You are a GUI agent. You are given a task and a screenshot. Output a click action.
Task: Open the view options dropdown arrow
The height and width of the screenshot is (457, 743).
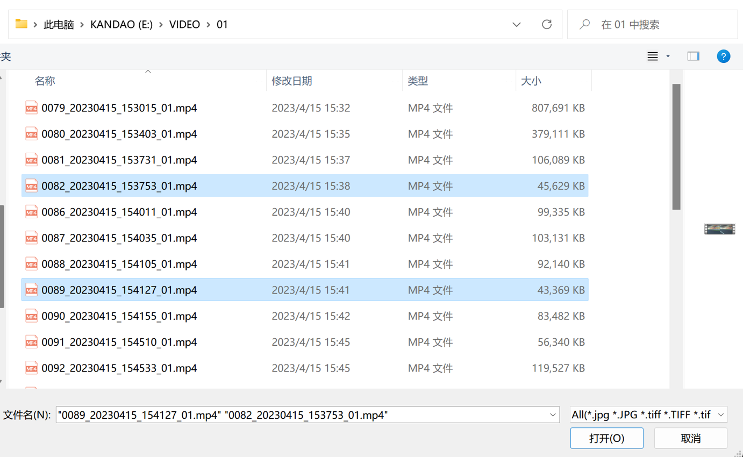[x=667, y=56]
